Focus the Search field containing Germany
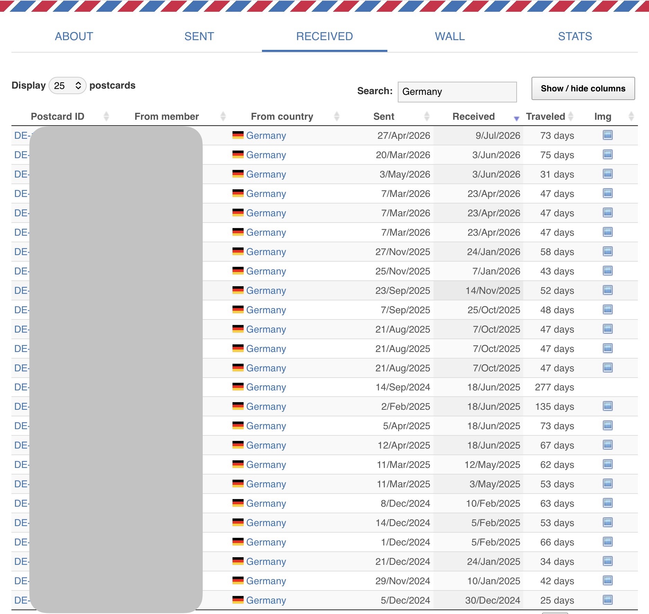The width and height of the screenshot is (649, 614). 457,92
